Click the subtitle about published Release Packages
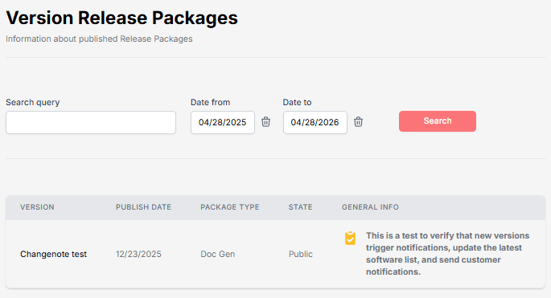This screenshot has width=551, height=298. (99, 39)
